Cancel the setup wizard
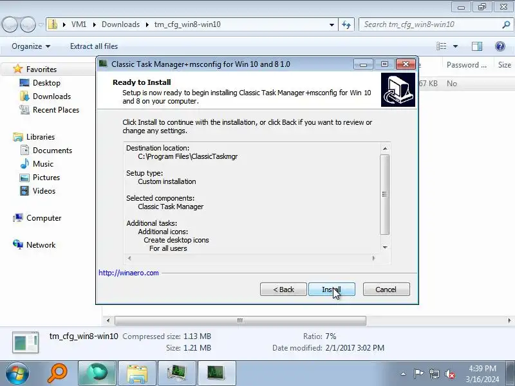Screen dimensions: 515x386 (x=386, y=289)
